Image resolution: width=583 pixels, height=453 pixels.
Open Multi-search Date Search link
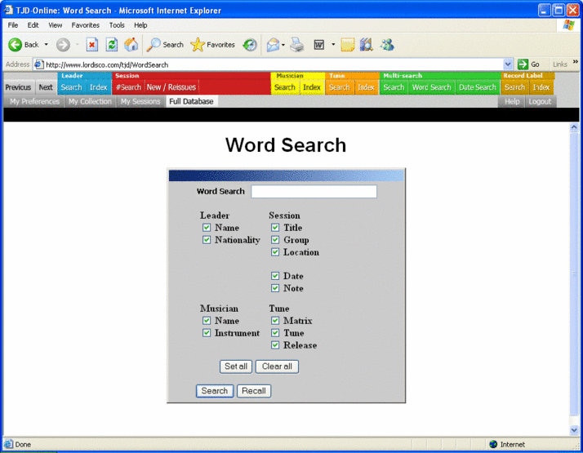tap(478, 87)
